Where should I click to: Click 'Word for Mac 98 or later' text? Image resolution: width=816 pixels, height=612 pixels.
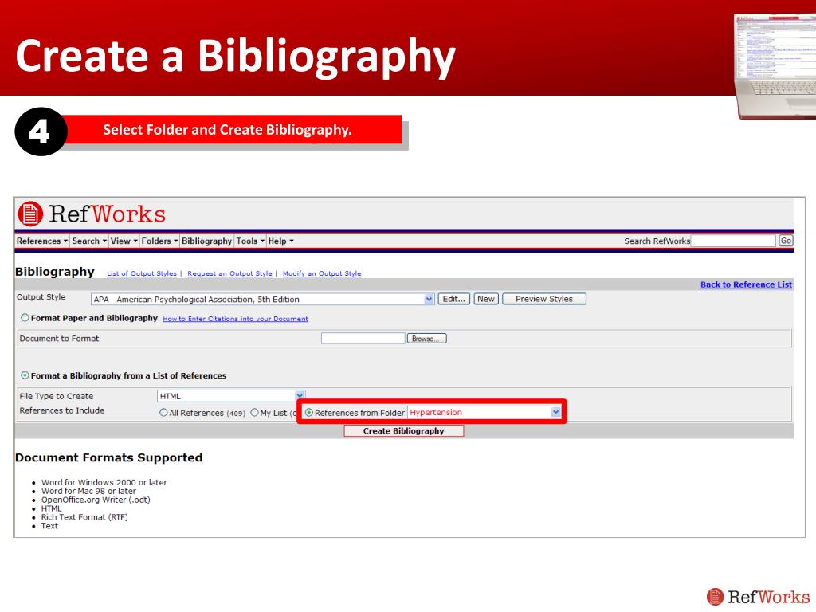pos(88,491)
